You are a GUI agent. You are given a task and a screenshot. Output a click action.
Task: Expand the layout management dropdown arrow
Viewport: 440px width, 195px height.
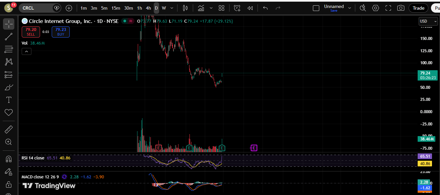[350, 8]
